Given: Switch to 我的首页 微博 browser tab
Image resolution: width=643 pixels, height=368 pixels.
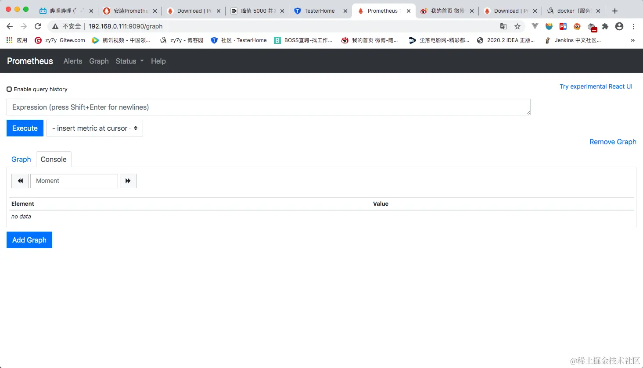Looking at the screenshot, I should (x=447, y=11).
